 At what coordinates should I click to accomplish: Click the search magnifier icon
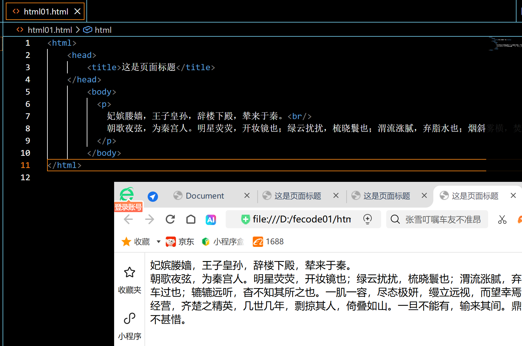395,220
